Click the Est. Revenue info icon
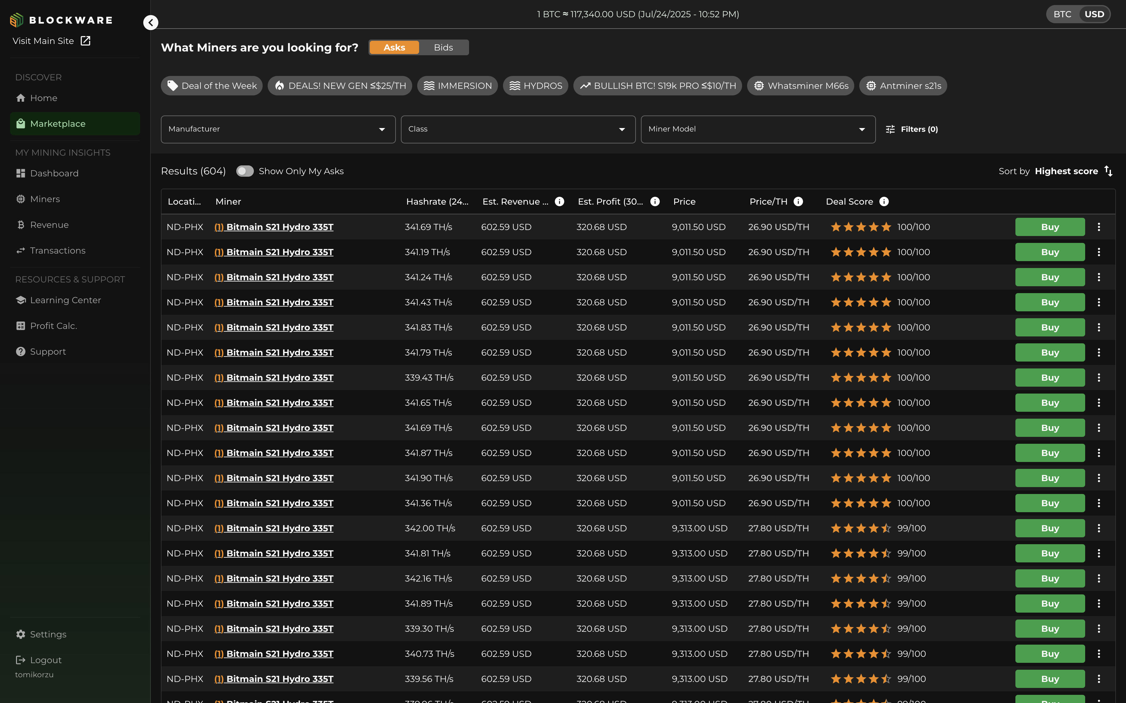The image size is (1126, 703). click(x=559, y=201)
